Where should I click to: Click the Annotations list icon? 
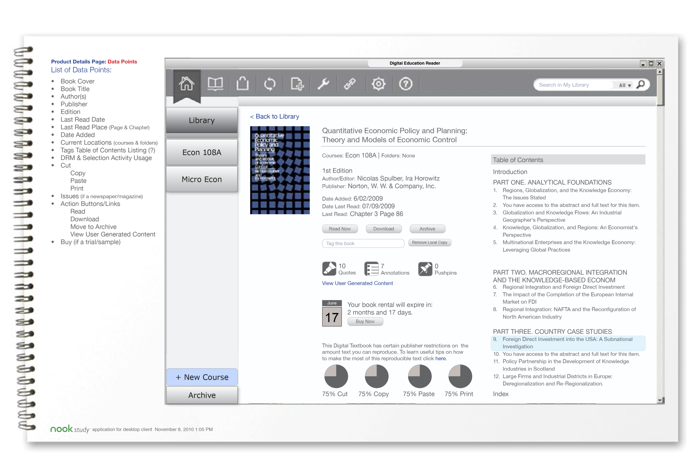(x=371, y=269)
